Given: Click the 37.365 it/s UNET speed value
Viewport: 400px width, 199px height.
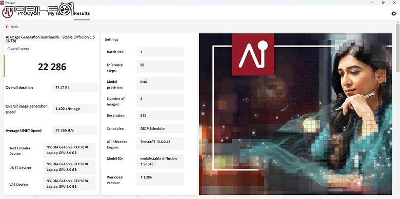Looking at the screenshot, I should (x=74, y=130).
